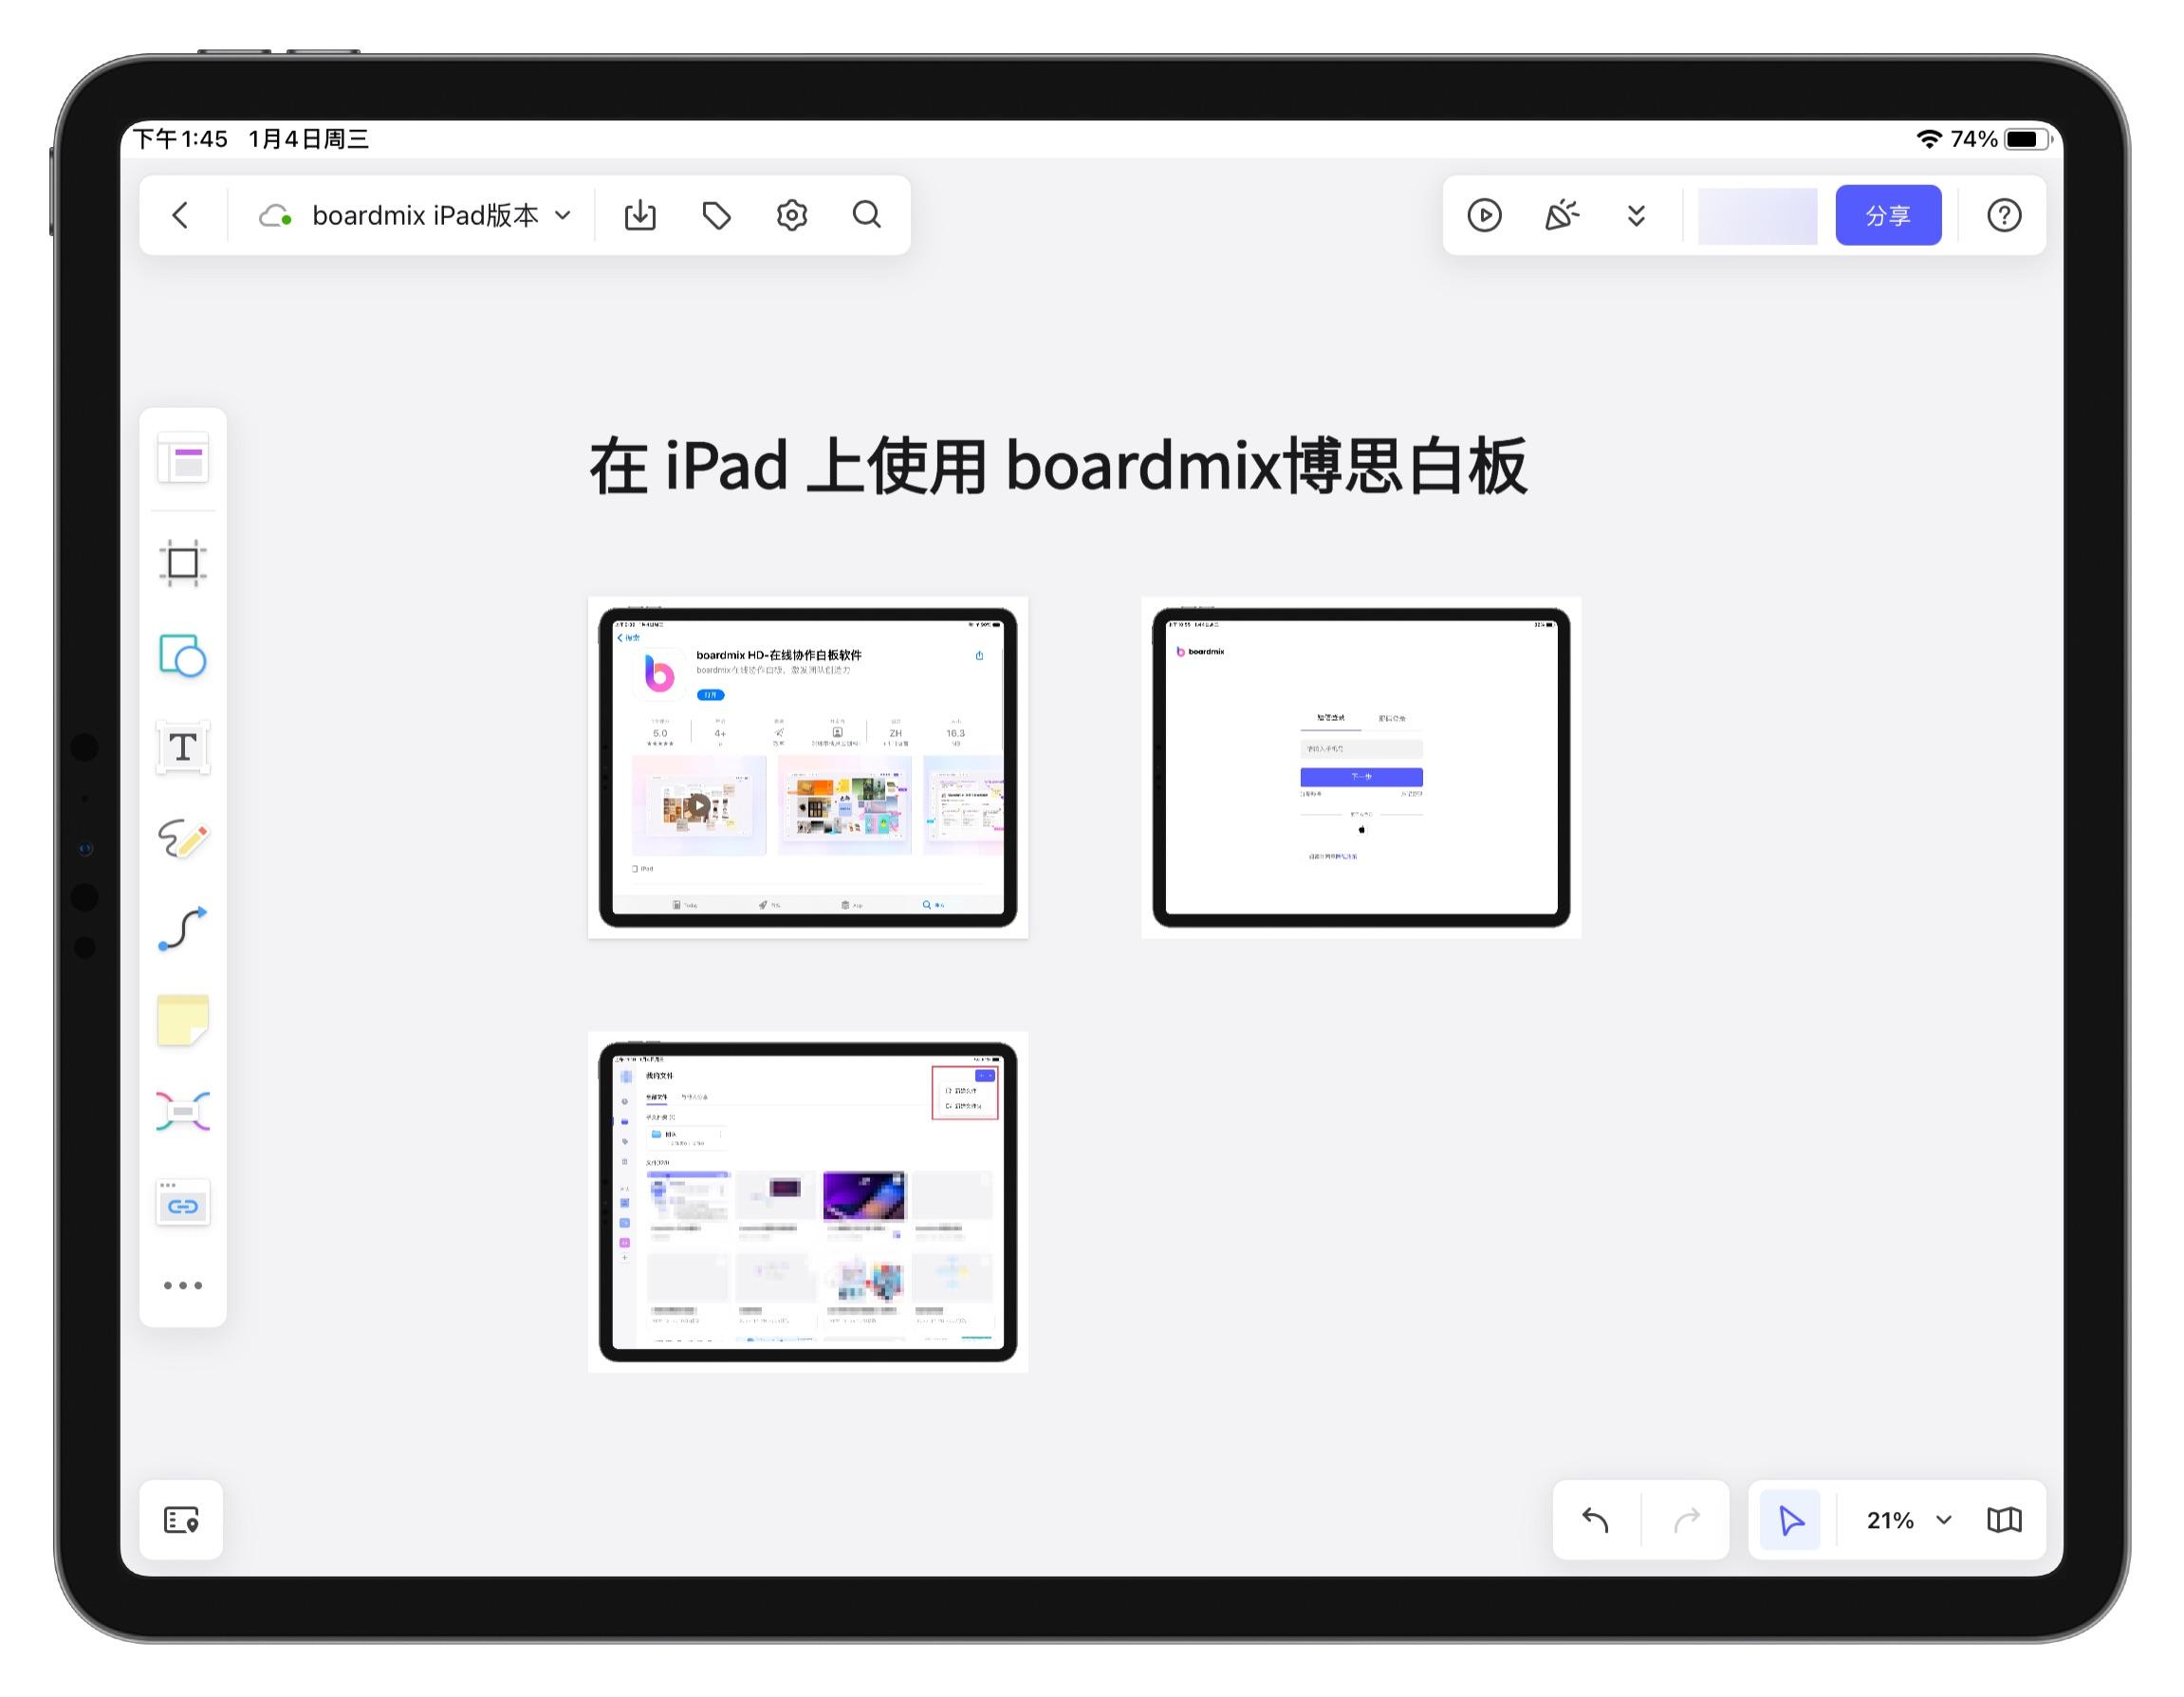This screenshot has height=1697, width=2184.
Task: Select the Pen drawing tool
Action: click(x=181, y=840)
